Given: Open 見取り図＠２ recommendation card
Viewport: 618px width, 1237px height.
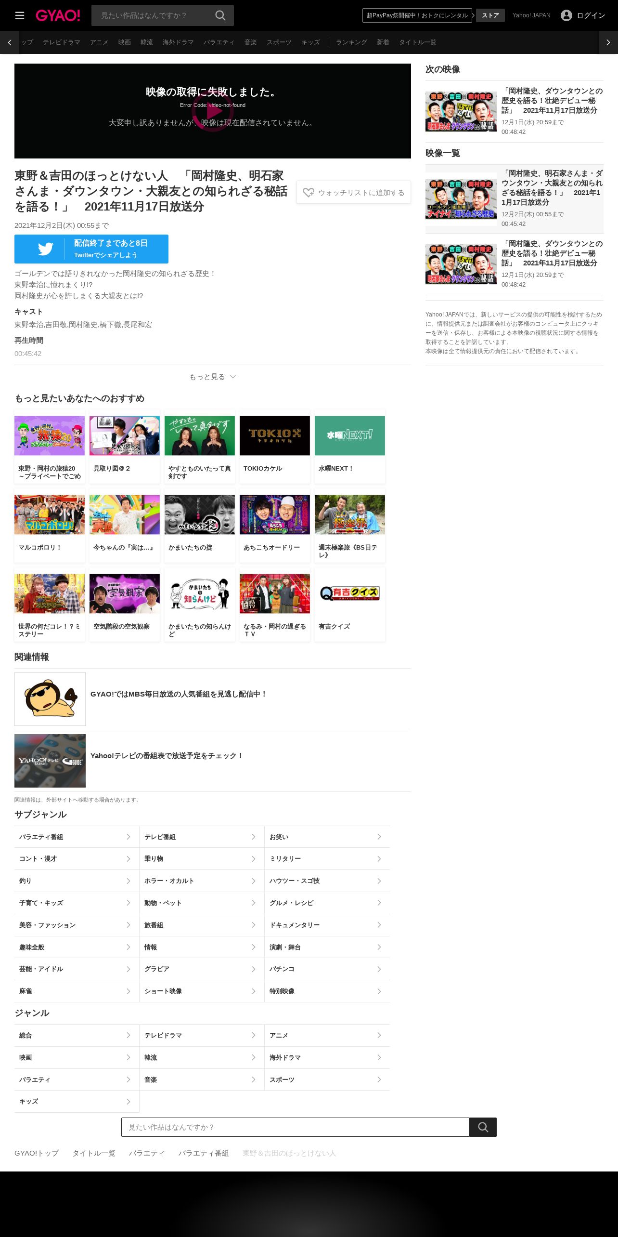Looking at the screenshot, I should click(125, 447).
